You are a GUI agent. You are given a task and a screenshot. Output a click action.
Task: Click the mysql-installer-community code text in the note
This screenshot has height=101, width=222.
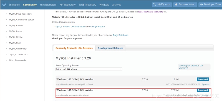click(x=150, y=12)
